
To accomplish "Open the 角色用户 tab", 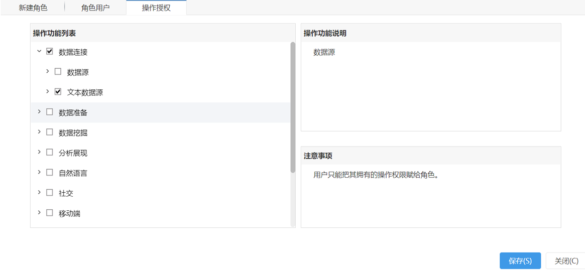I will pos(95,8).
